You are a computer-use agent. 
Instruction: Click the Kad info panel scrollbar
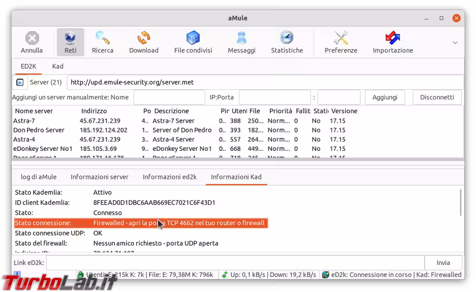coord(460,202)
